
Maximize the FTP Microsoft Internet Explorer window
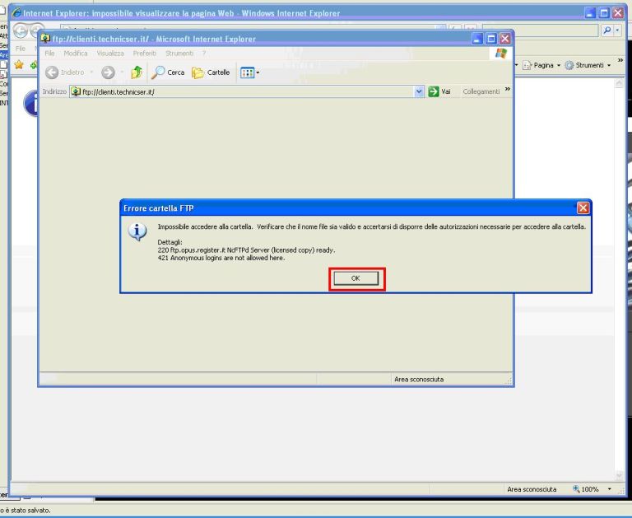491,39
